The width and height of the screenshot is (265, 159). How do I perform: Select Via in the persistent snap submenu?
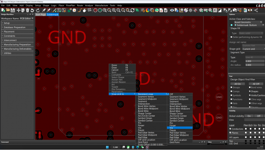click(x=180, y=128)
